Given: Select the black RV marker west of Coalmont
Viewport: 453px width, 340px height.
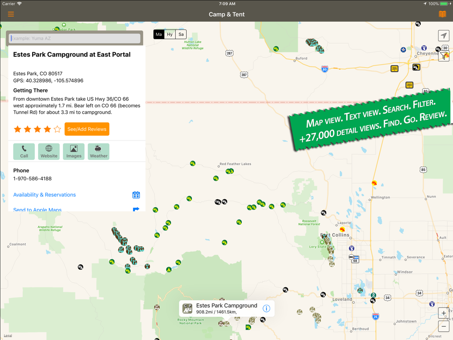Looking at the screenshot, I should point(81,267).
